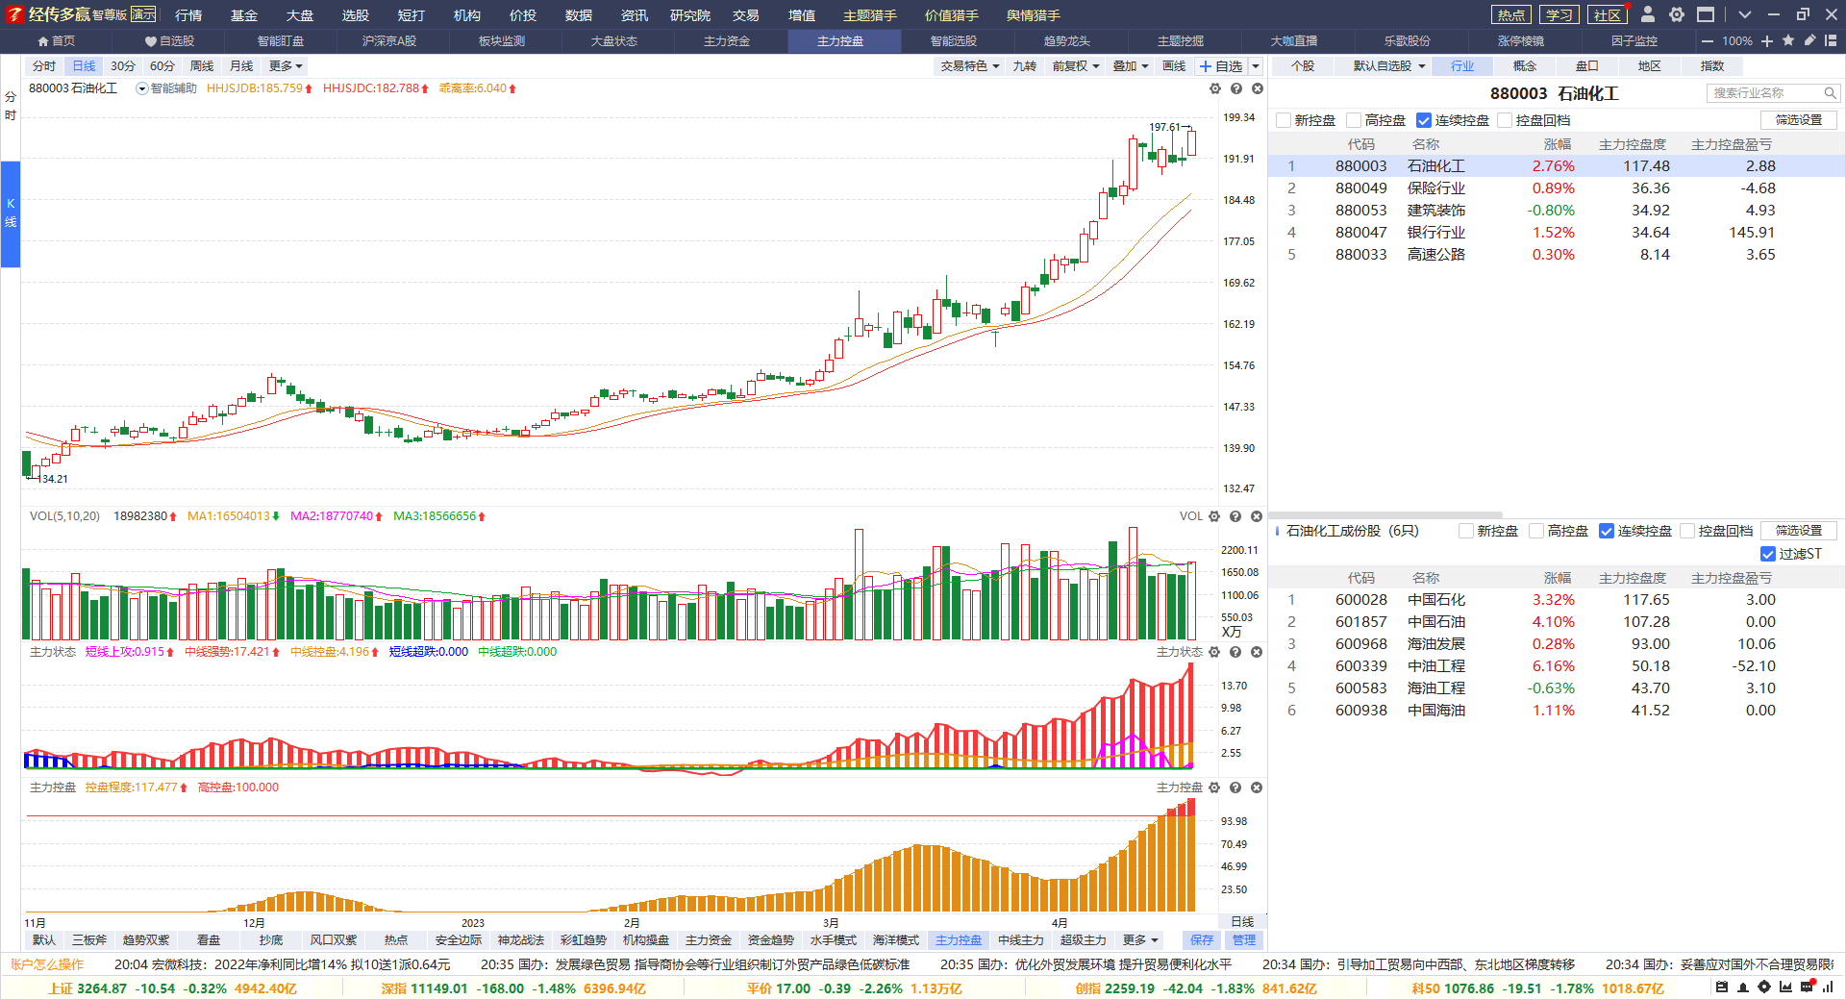This screenshot has height=1000, width=1846.
Task: Open the user account icon
Action: tap(1648, 14)
